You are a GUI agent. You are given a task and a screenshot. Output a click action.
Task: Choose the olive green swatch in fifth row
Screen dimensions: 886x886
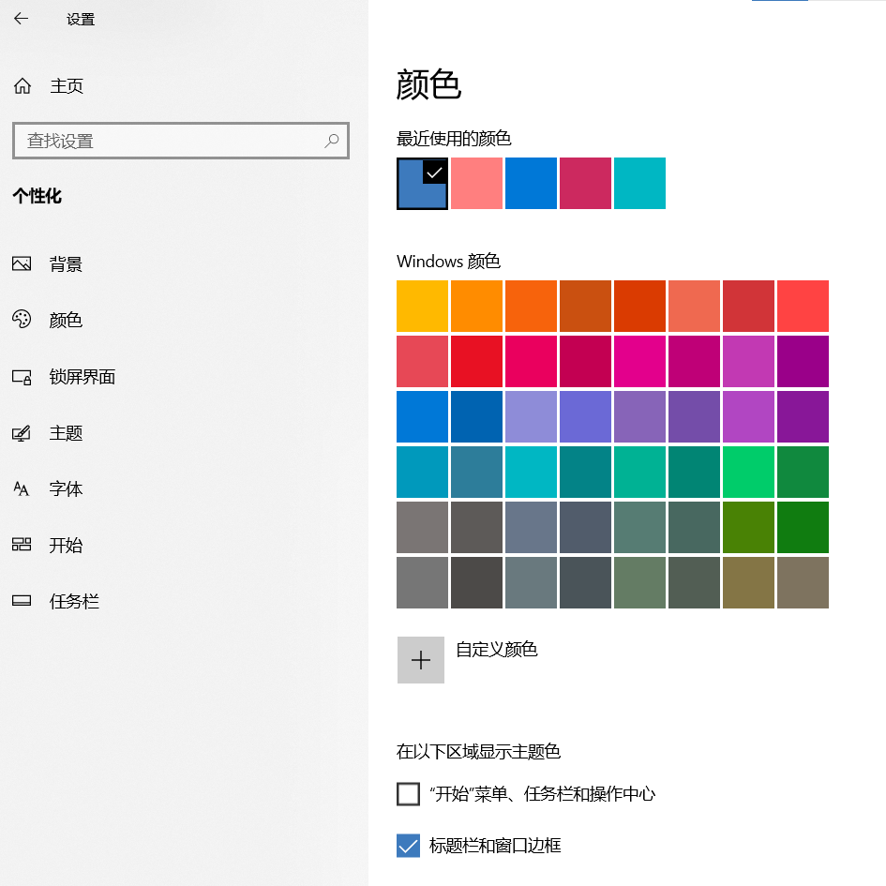(748, 528)
